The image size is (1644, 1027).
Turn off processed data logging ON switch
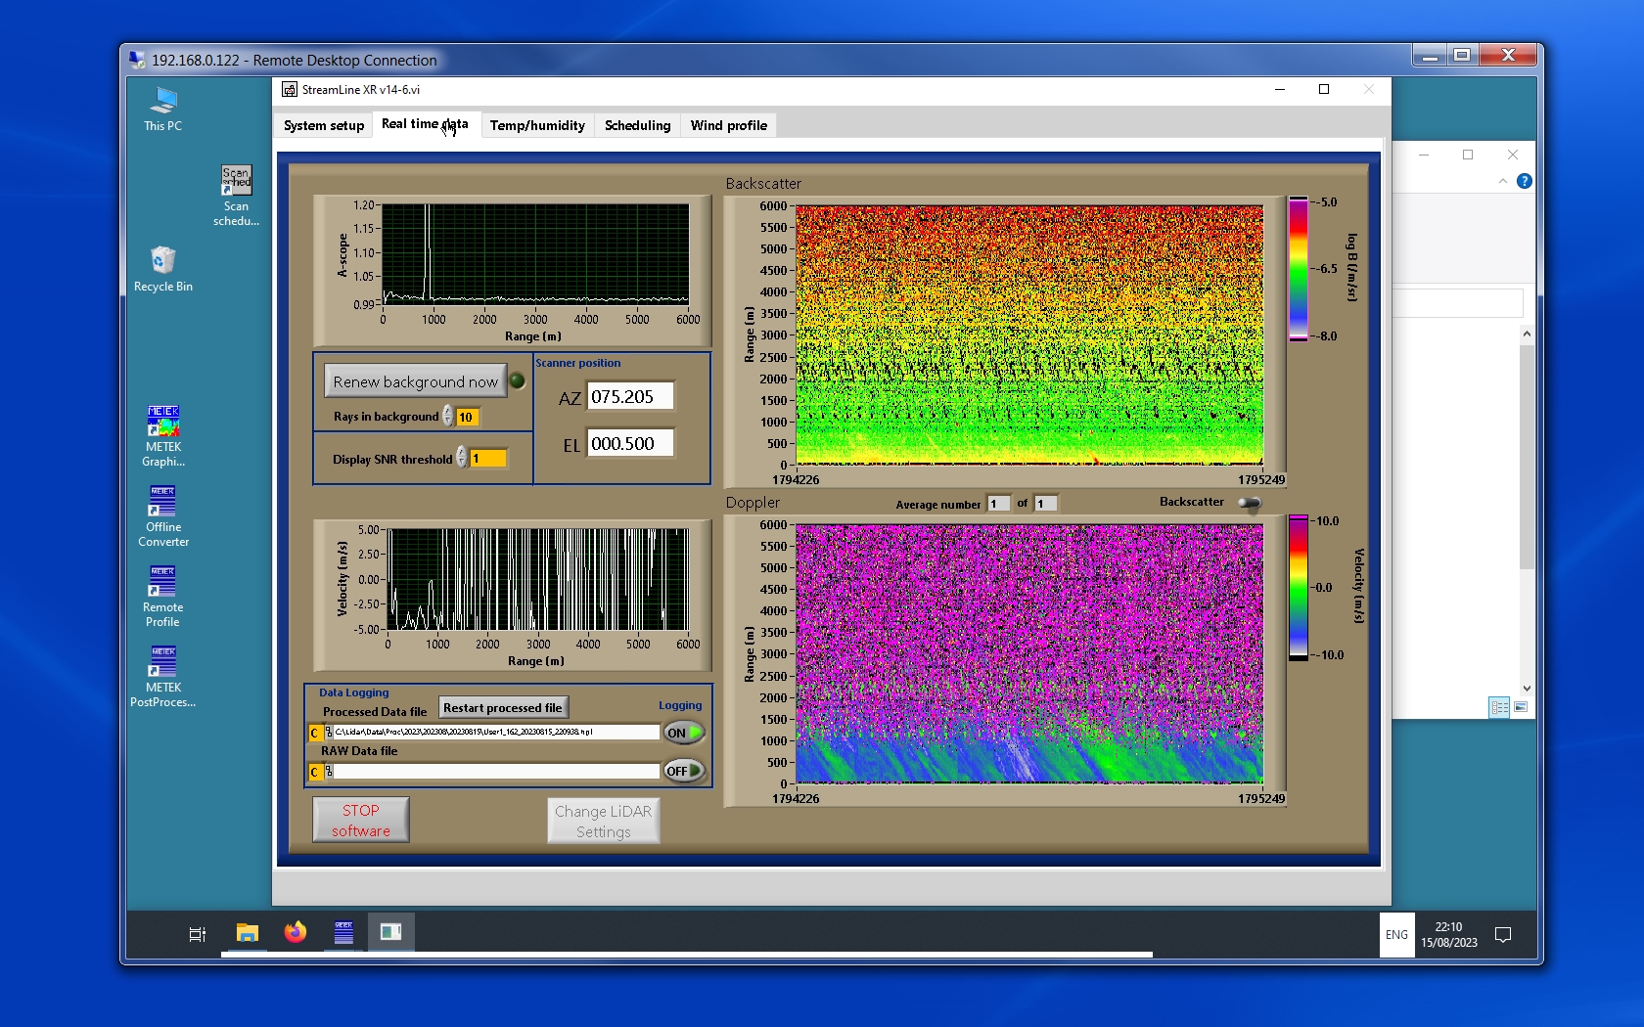683,733
